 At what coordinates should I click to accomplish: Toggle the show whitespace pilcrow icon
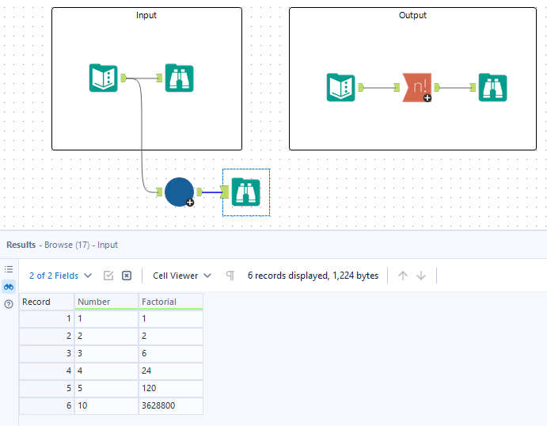coord(230,276)
